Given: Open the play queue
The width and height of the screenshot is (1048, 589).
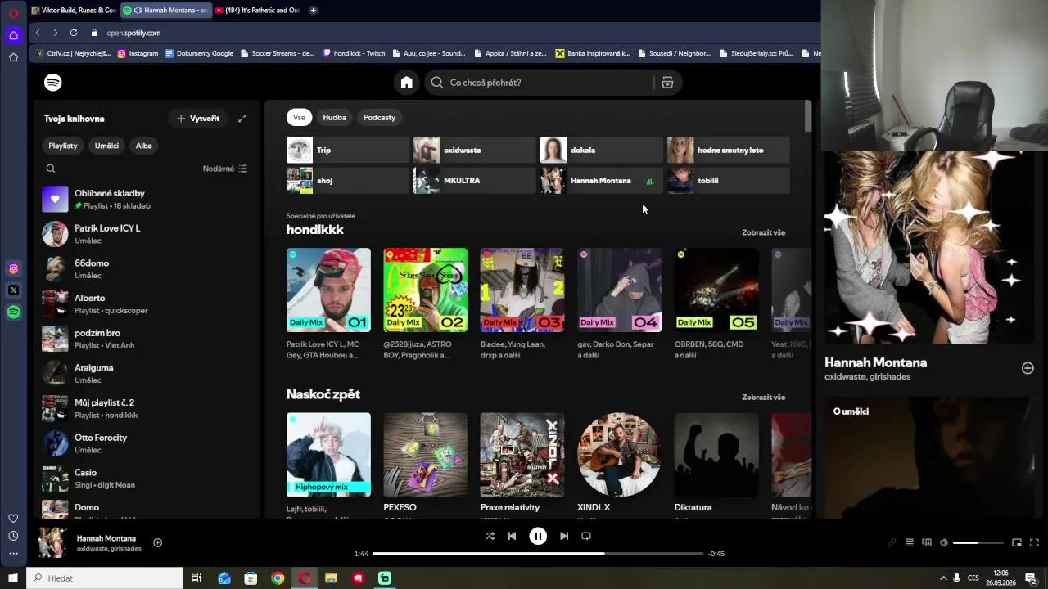Looking at the screenshot, I should pos(909,542).
